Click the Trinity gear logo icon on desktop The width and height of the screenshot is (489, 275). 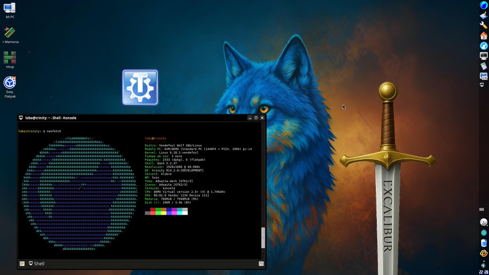pos(140,87)
